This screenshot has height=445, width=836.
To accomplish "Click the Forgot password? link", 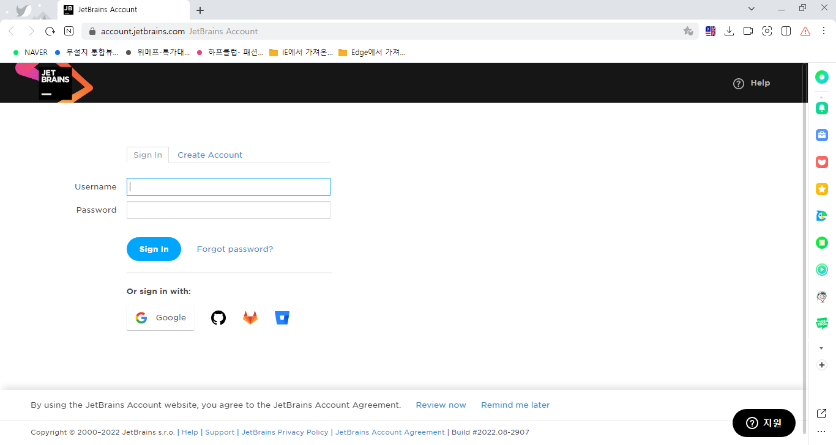I will (x=235, y=249).
